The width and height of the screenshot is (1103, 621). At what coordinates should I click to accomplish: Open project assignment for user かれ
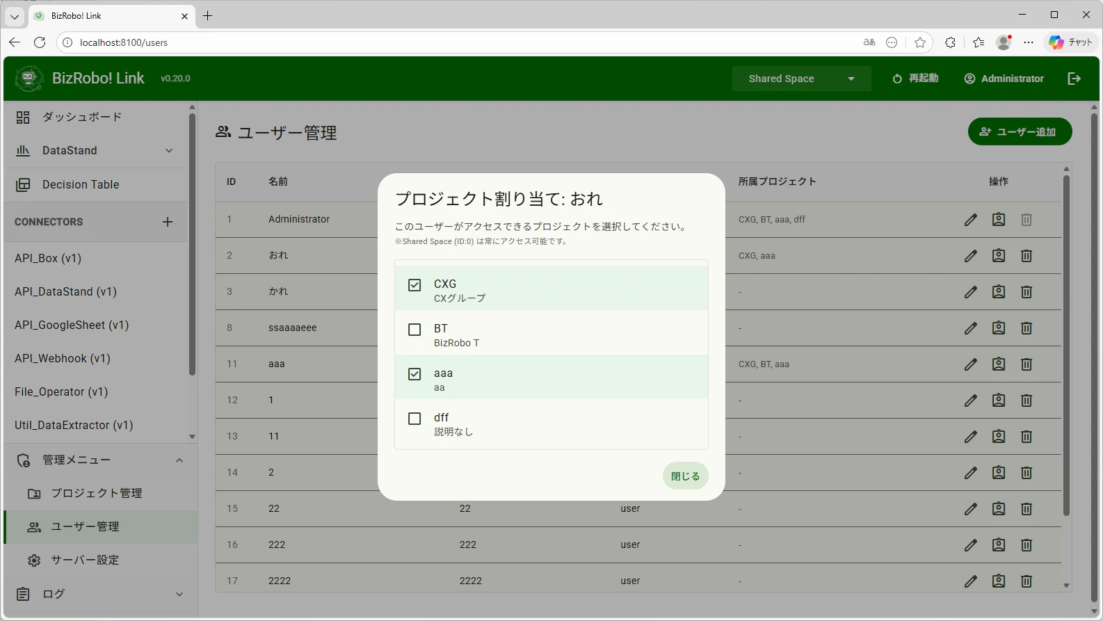pos(999,292)
